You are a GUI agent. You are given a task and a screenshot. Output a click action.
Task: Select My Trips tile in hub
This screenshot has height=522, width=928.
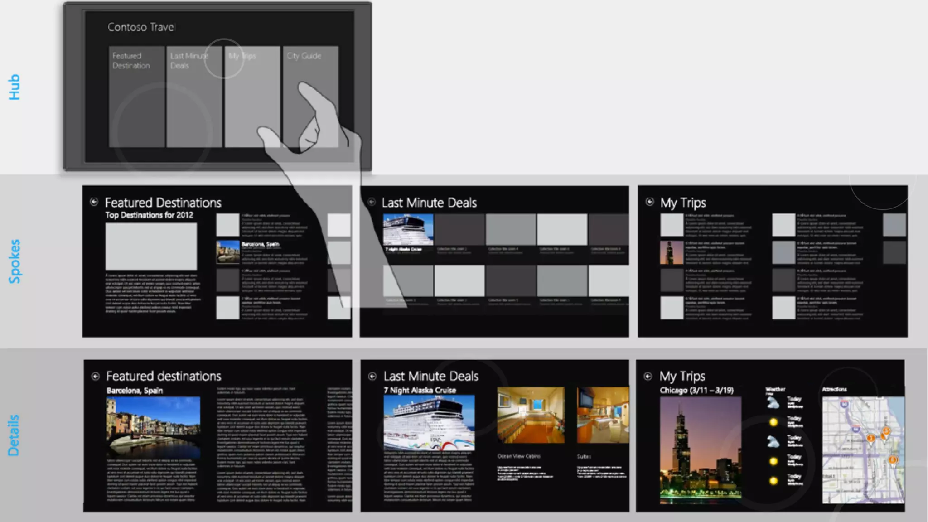tap(252, 97)
